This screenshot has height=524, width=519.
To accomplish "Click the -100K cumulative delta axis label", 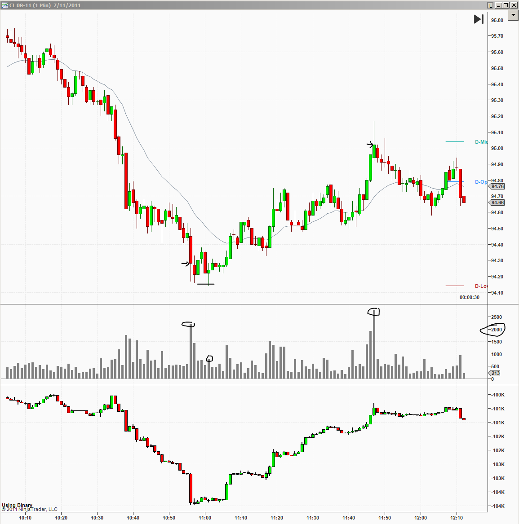I will coord(497,395).
